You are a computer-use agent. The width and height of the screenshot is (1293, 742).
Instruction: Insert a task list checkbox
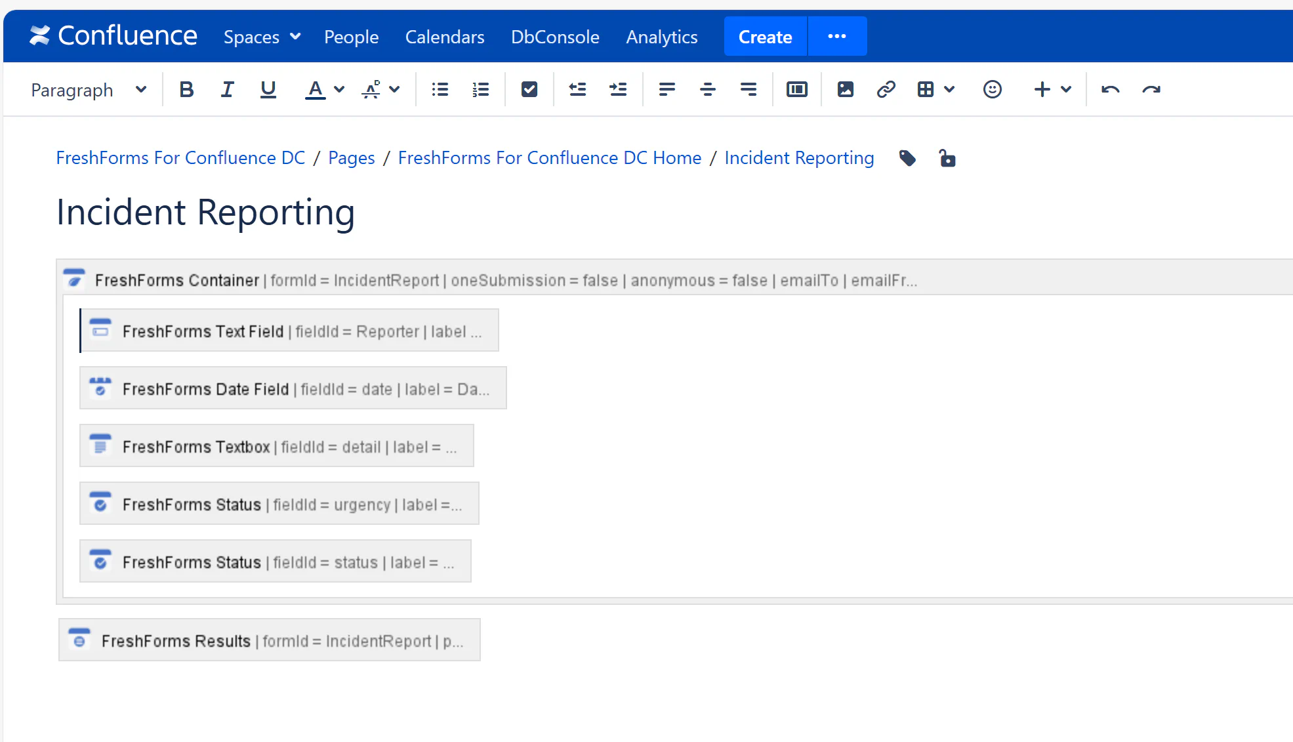click(x=529, y=89)
